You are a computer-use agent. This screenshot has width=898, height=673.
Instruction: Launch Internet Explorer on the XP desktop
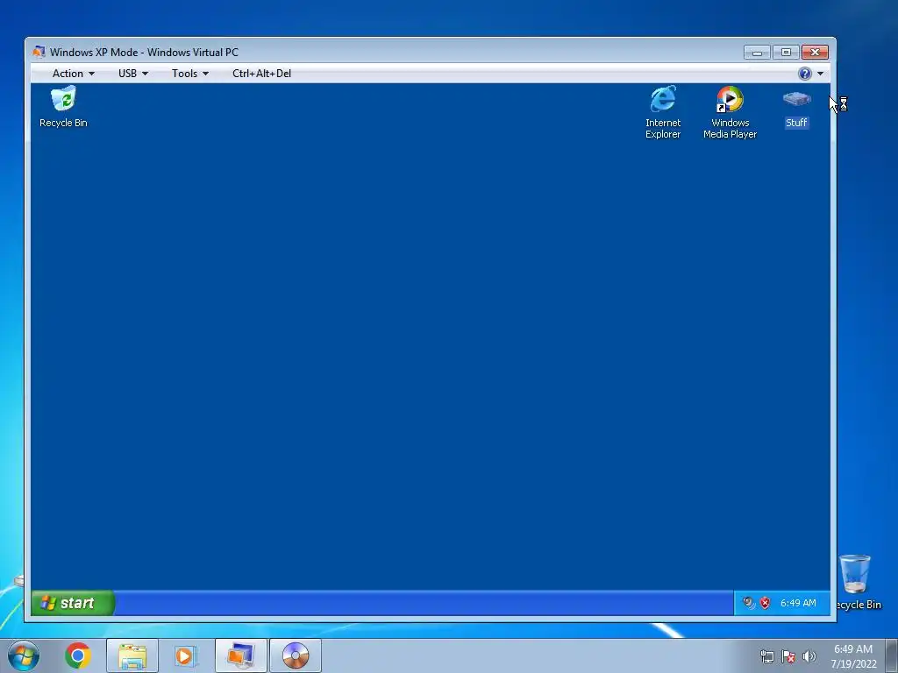click(663, 112)
